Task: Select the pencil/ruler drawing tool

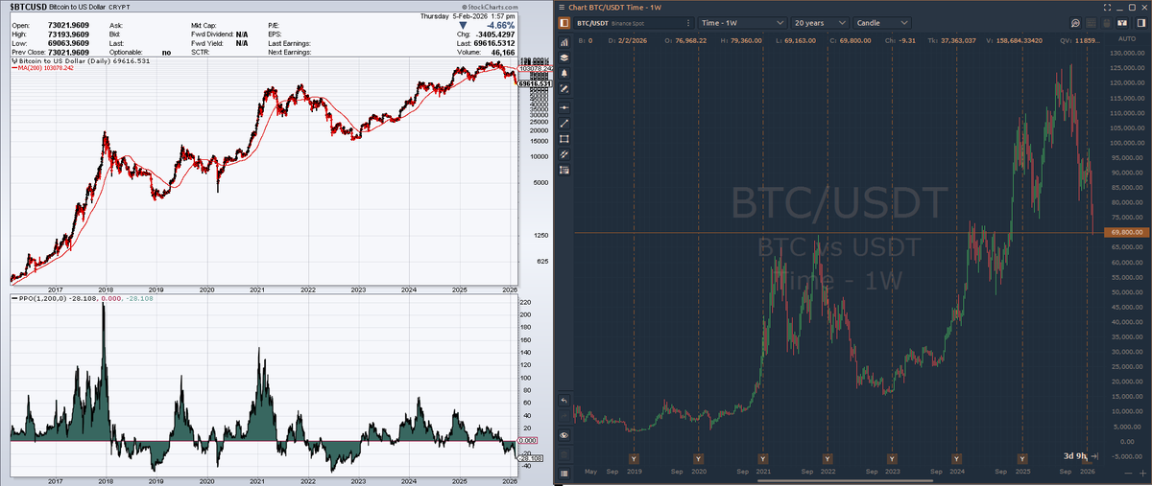Action: pyautogui.click(x=564, y=87)
